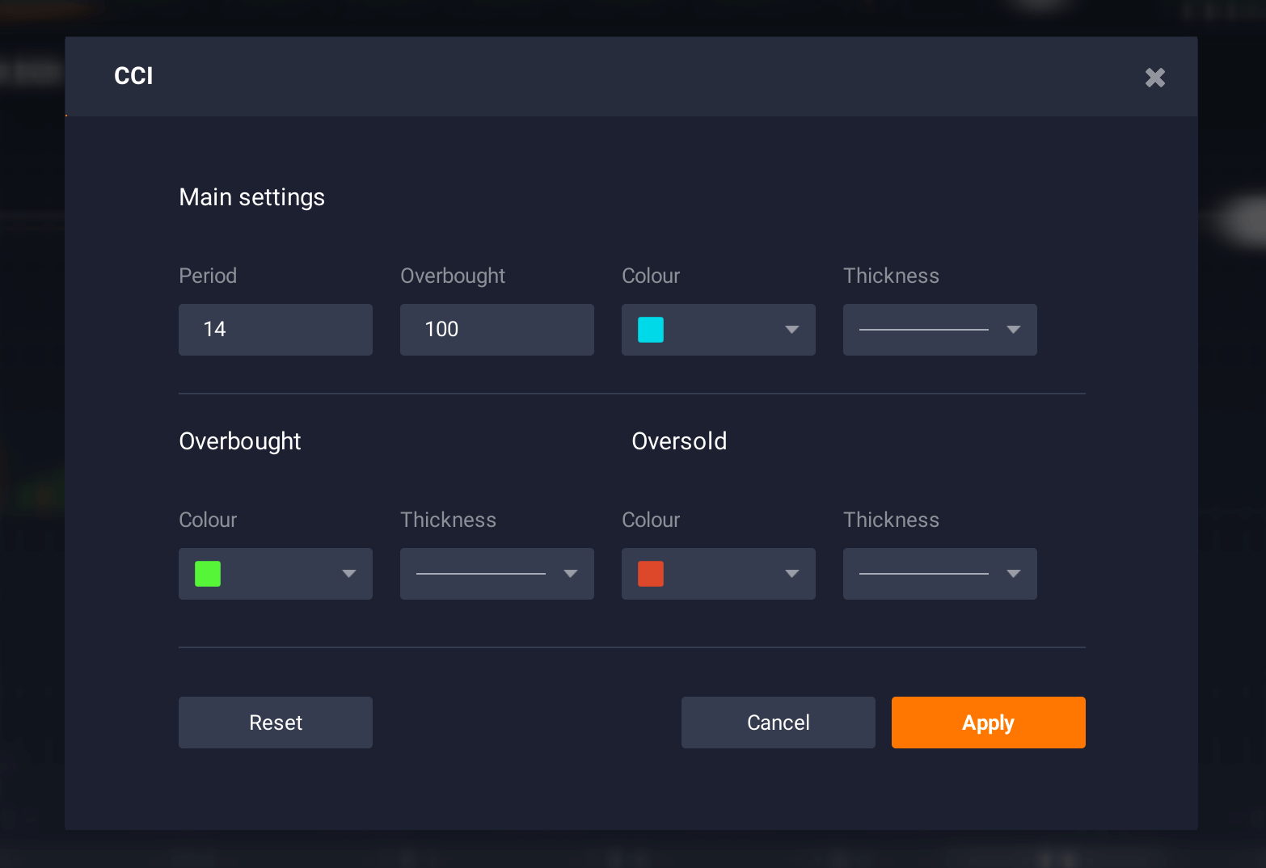
Task: Expand the Main settings Colour dropdown arrow
Action: [791, 330]
